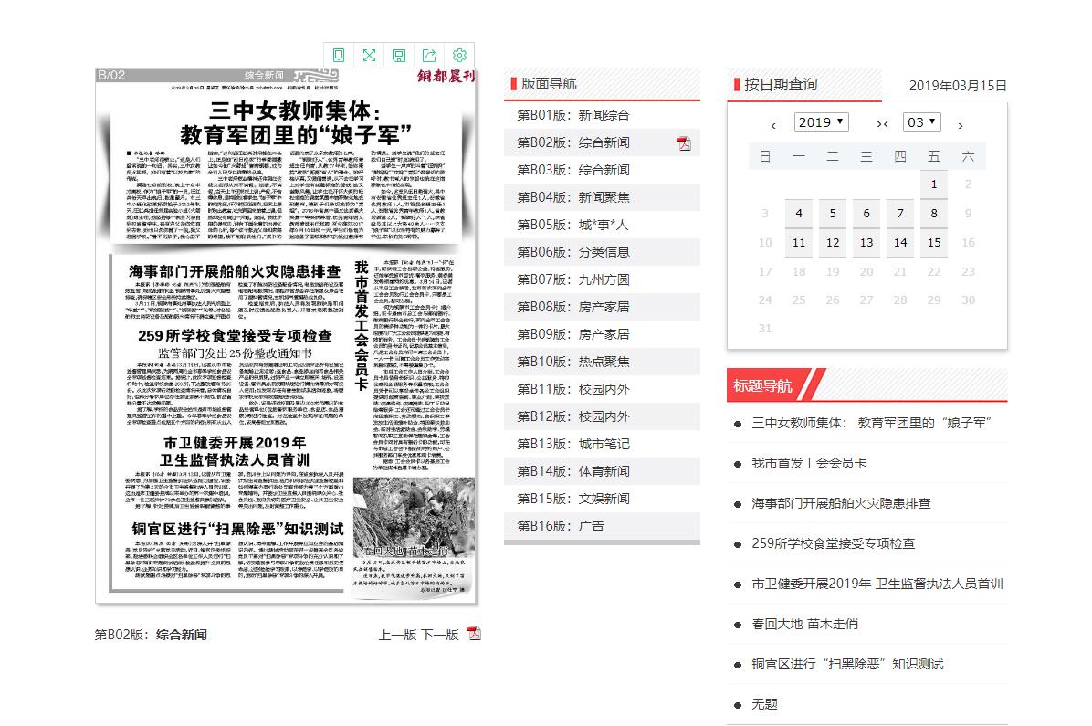The image size is (1092, 726).
Task: Click the 上一版 previous page link
Action: coord(397,635)
